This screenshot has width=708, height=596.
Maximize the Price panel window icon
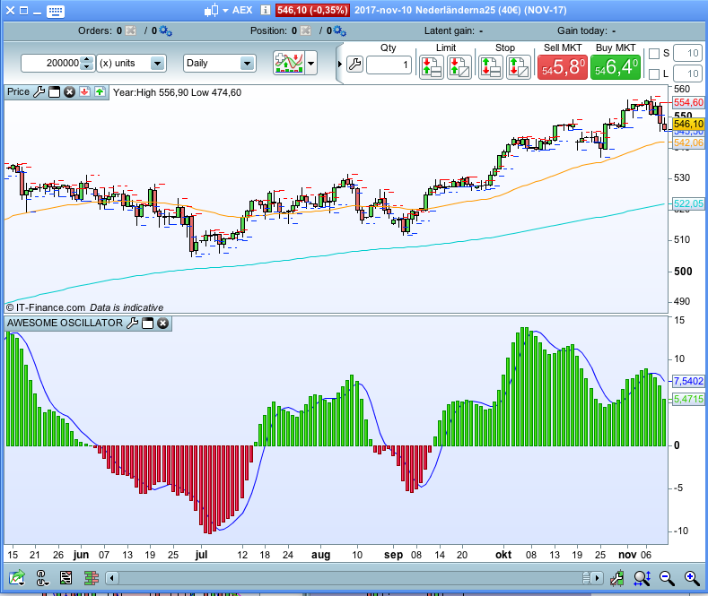(54, 92)
